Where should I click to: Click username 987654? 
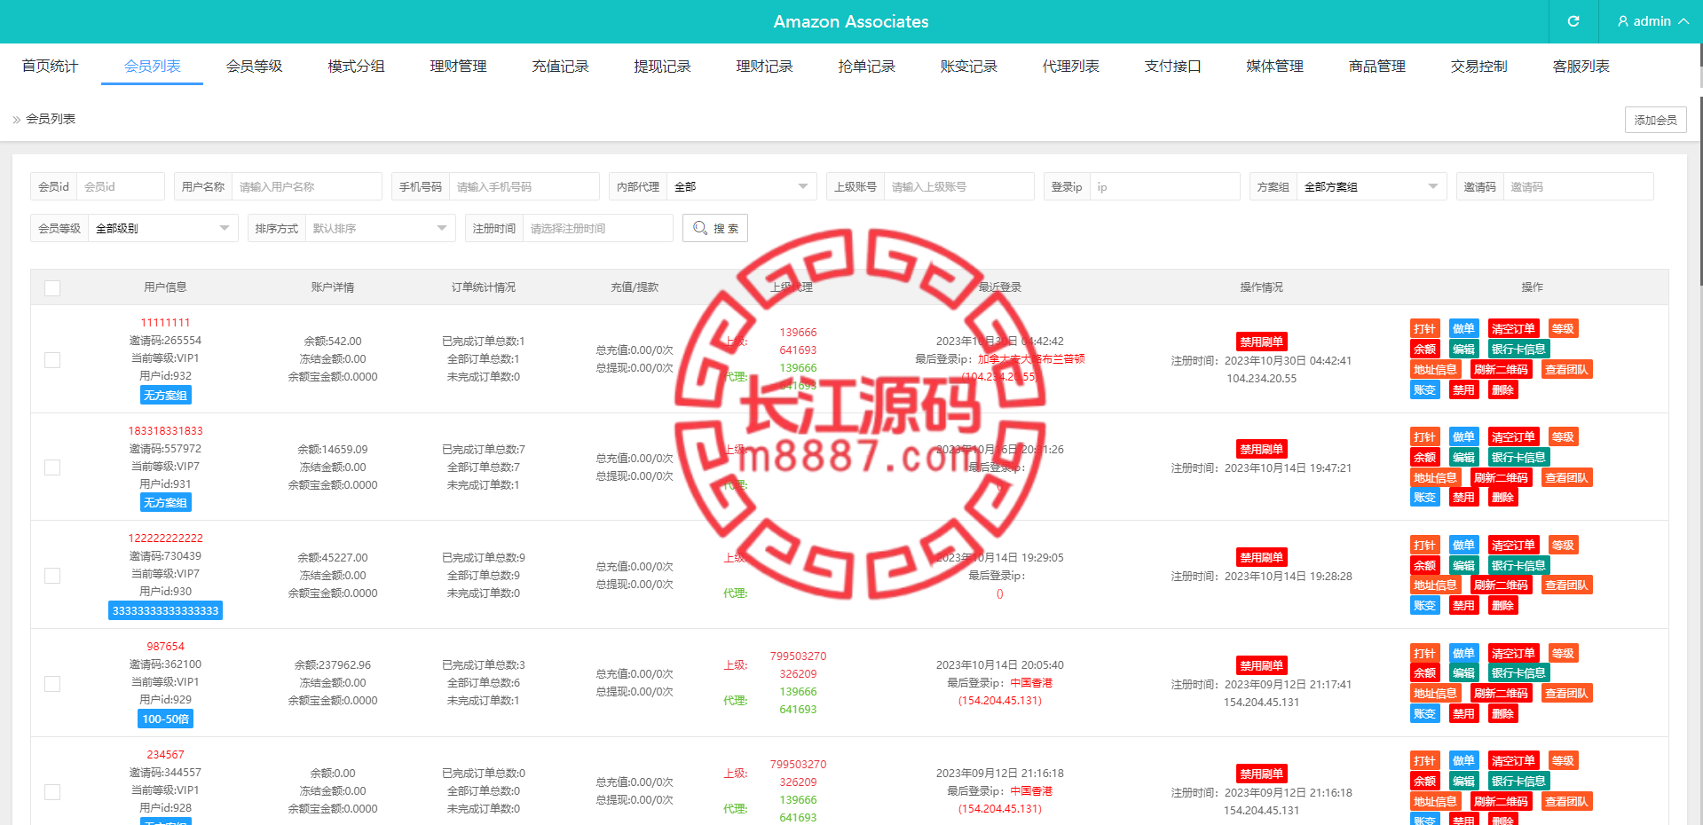[x=166, y=647]
